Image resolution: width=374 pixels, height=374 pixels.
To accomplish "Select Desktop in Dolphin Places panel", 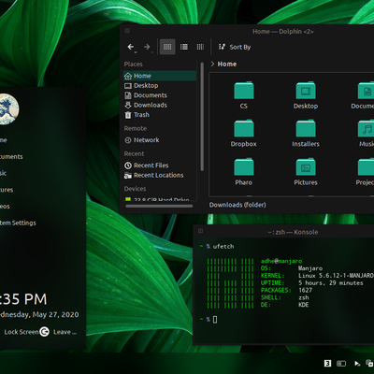I will tap(160, 85).
